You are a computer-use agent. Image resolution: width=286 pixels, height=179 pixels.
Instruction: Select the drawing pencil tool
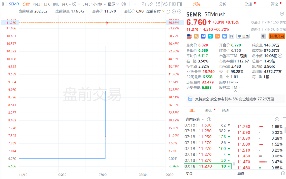point(151,4)
